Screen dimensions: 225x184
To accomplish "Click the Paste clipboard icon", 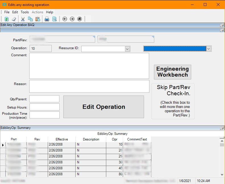I will pos(38,19).
